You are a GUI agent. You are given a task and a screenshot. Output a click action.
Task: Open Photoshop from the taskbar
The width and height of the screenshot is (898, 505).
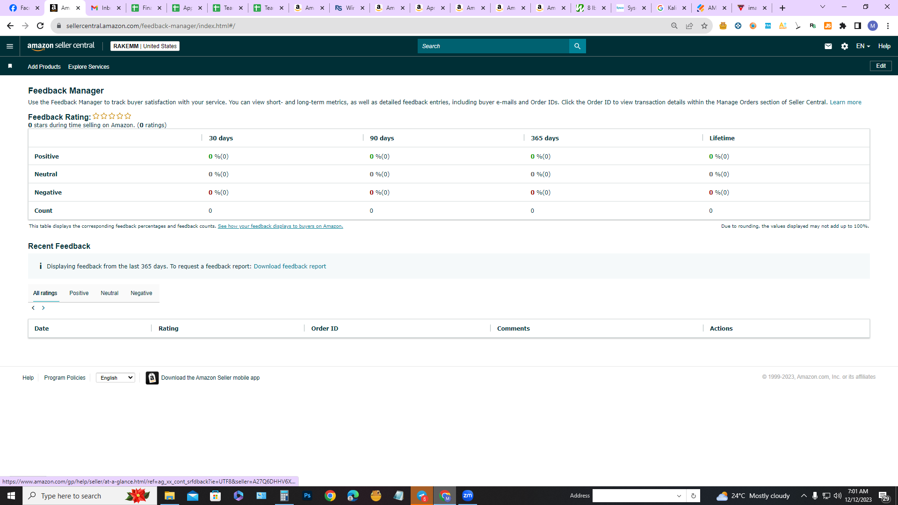pos(307,496)
